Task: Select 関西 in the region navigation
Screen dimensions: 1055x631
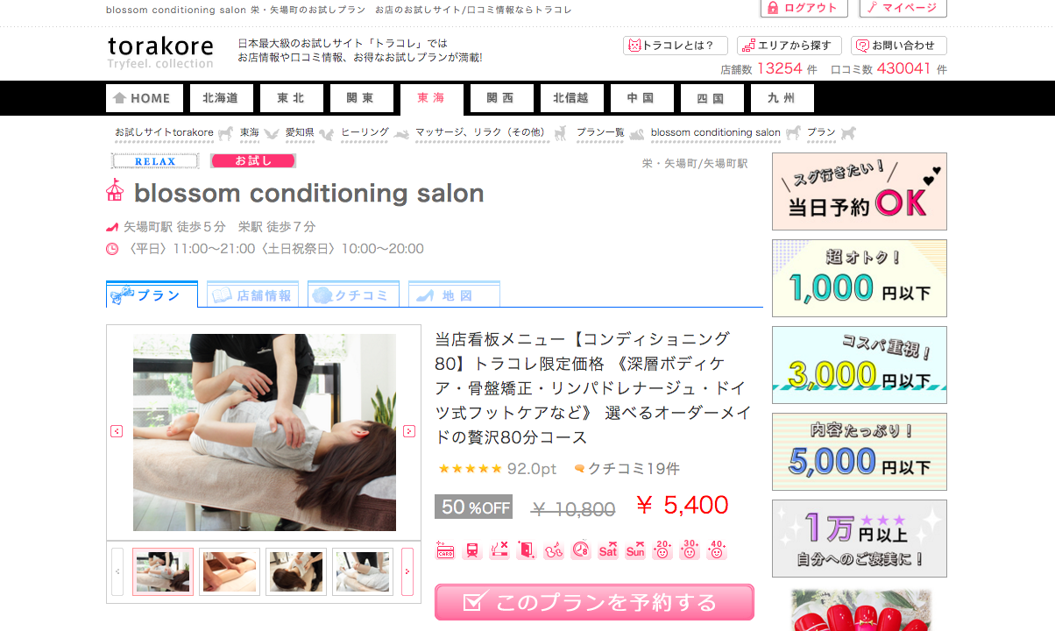Action: tap(502, 98)
